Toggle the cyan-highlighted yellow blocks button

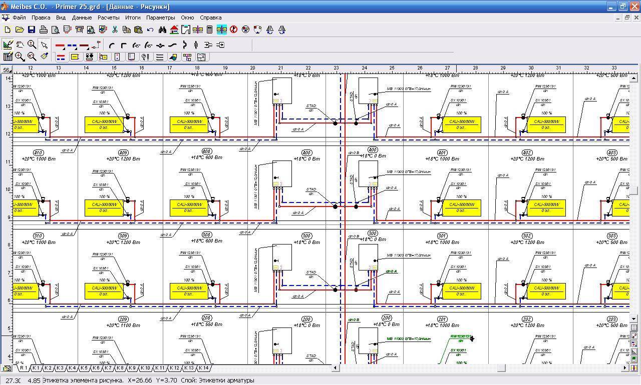222,30
